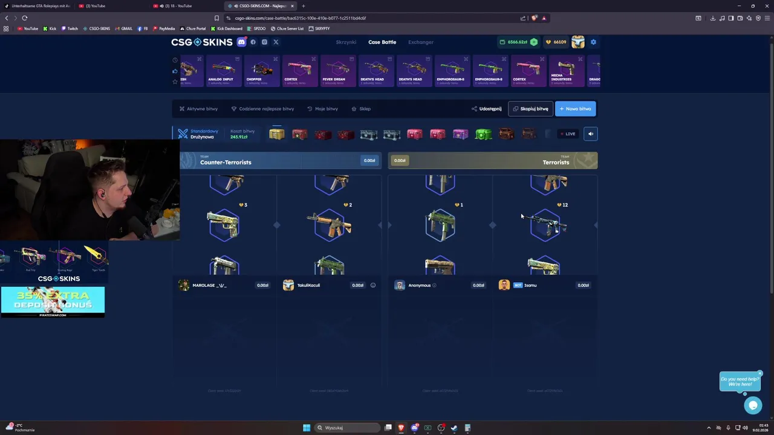774x435 pixels.
Task: Open the Aktywne bitwy tab
Action: (198, 109)
